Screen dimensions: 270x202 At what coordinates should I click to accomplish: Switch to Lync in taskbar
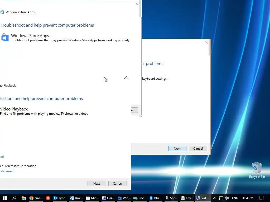click(59, 198)
